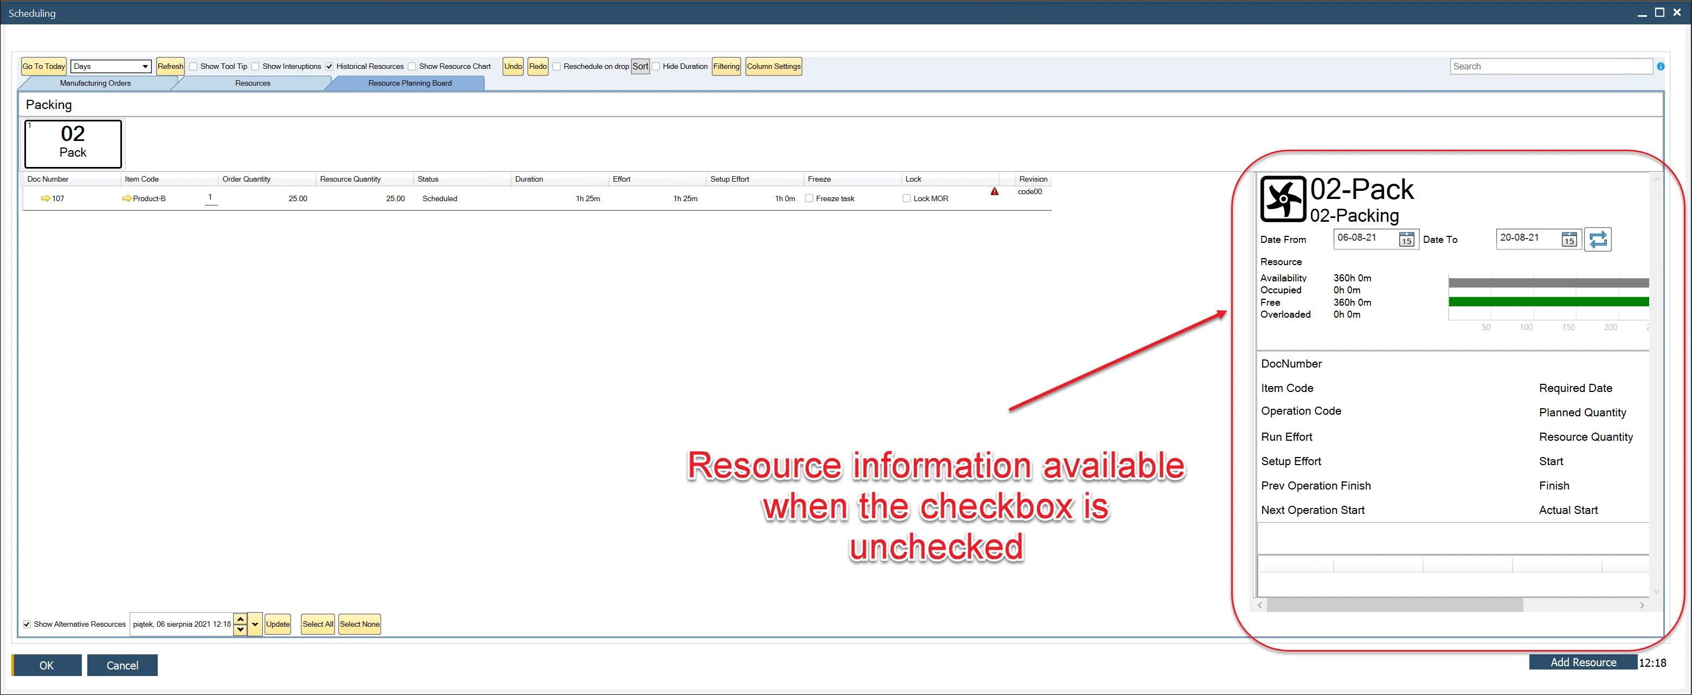Click the Add Resource button
Image resolution: width=1692 pixels, height=695 pixels.
pos(1582,662)
